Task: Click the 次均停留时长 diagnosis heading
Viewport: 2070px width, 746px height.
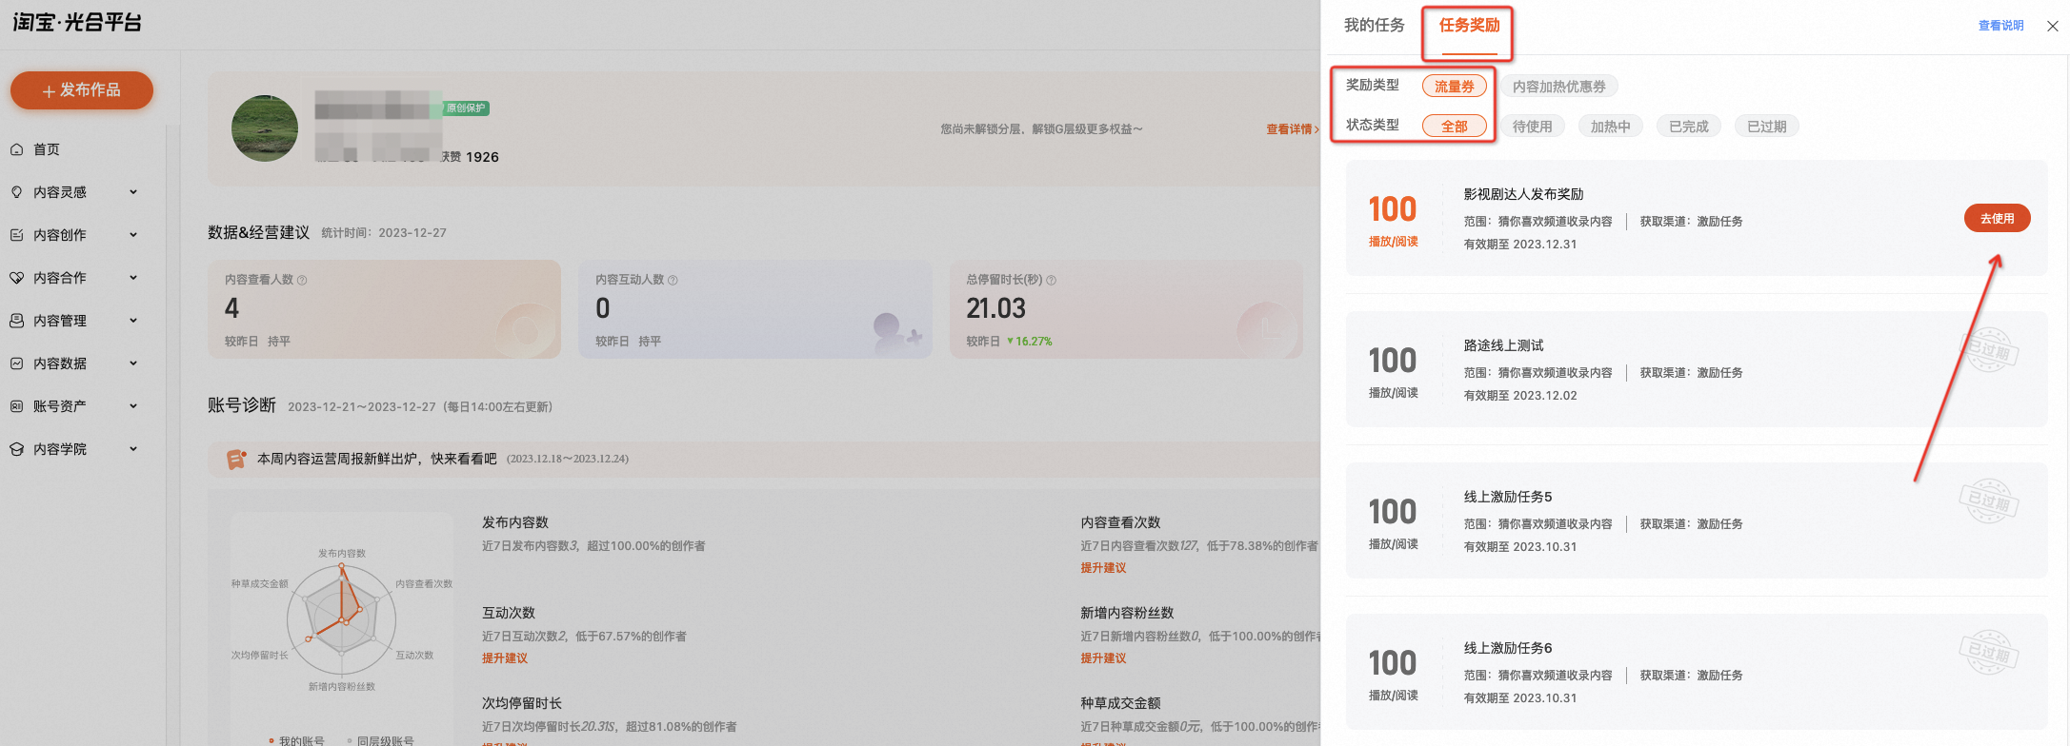Action: tap(522, 704)
